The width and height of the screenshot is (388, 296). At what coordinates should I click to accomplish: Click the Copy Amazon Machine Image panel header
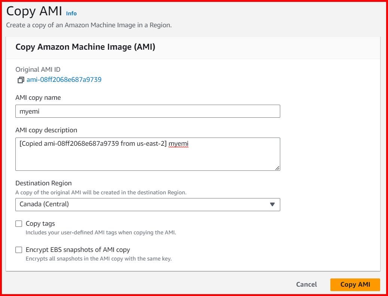click(85, 47)
